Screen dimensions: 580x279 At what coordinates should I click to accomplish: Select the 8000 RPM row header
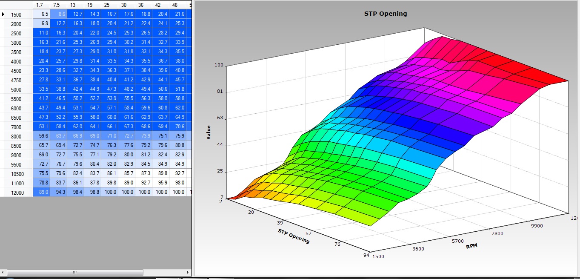point(16,137)
